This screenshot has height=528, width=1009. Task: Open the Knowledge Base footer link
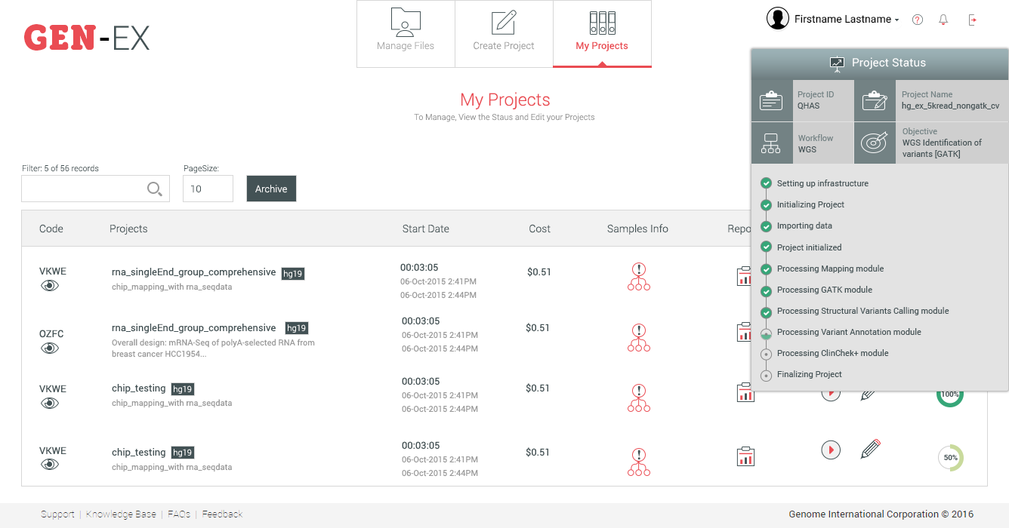click(x=121, y=514)
